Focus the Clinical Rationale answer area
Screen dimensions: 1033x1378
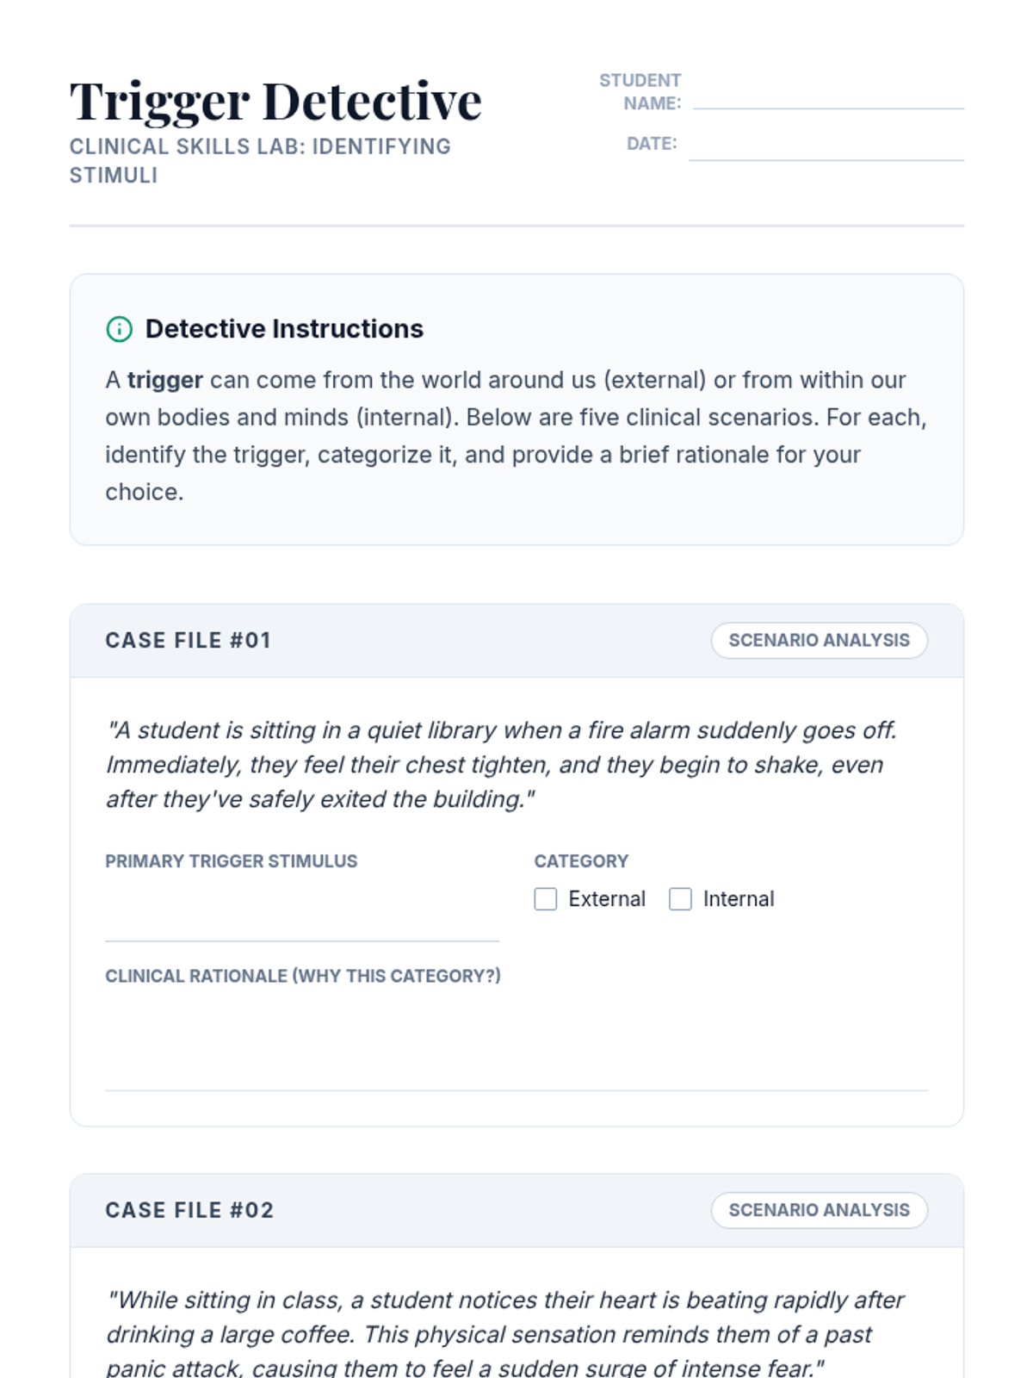click(x=516, y=1044)
